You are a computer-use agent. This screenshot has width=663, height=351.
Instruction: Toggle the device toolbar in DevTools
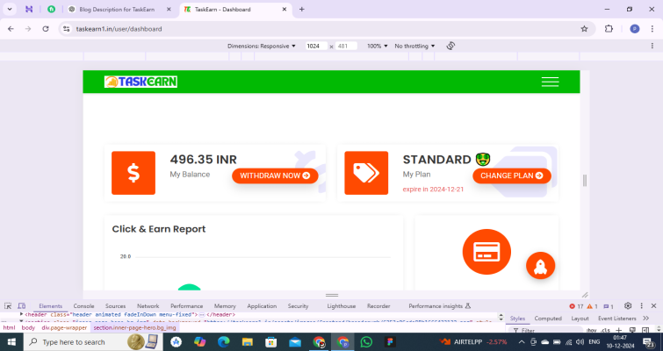pyautogui.click(x=21, y=306)
